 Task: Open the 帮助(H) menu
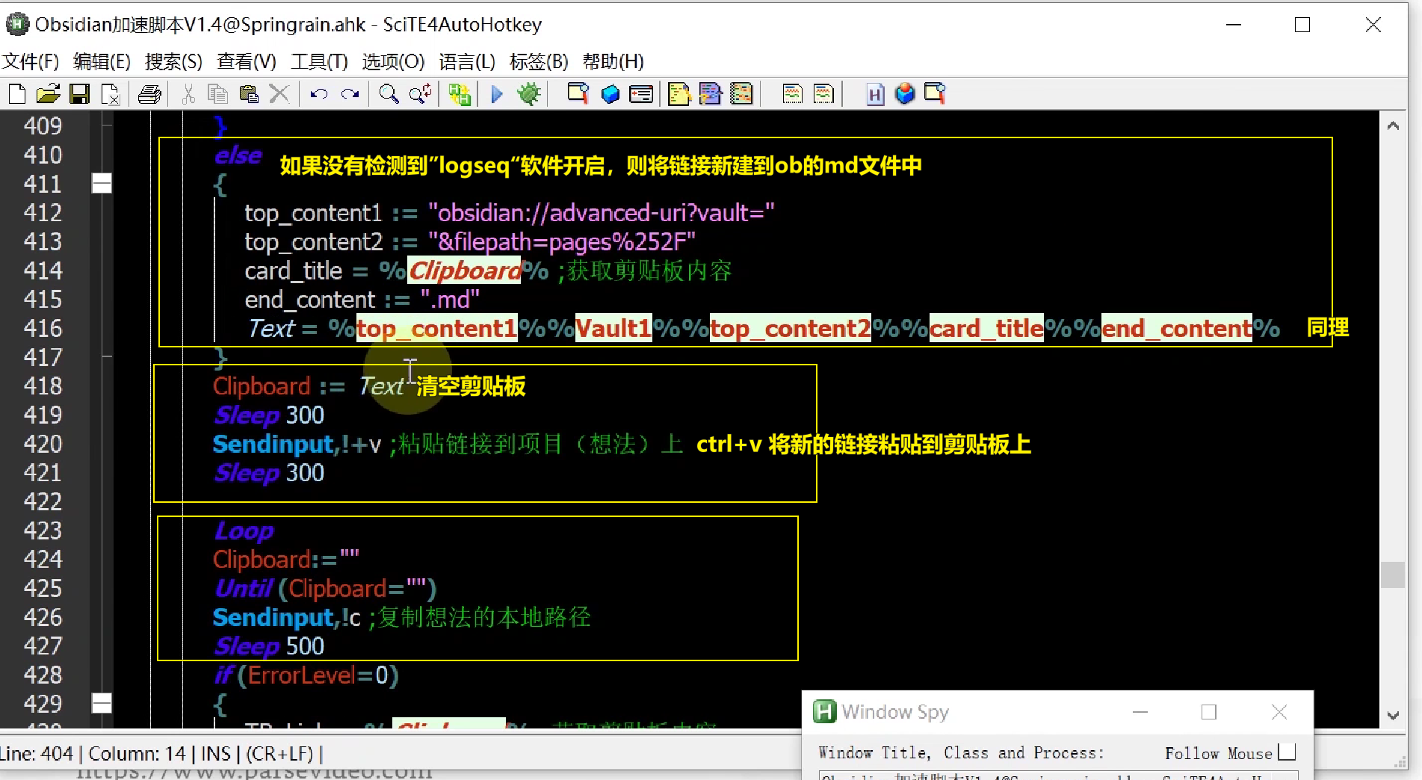click(613, 61)
